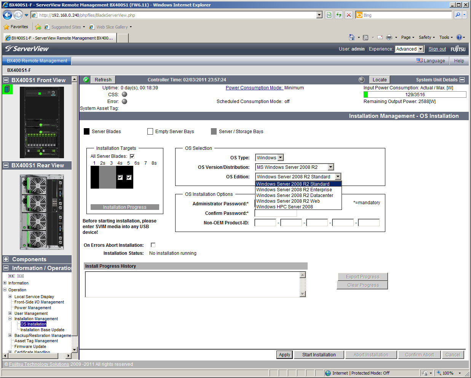Click the CSS status LED indicator
The width and height of the screenshot is (471, 378).
[x=125, y=94]
